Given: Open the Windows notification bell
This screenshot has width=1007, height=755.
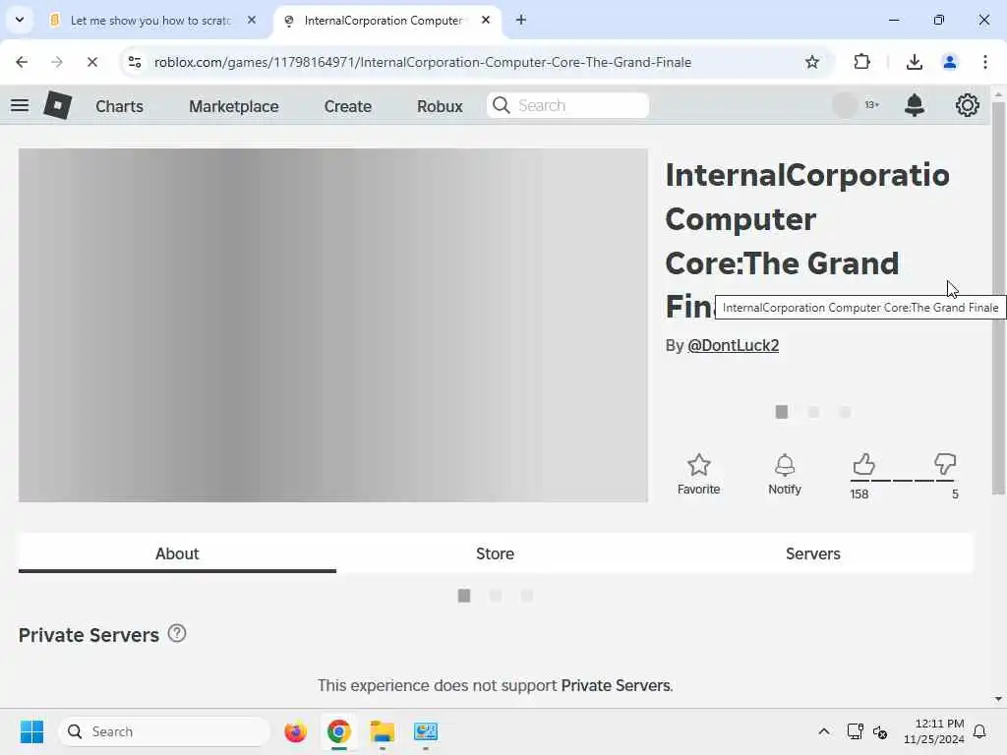Looking at the screenshot, I should point(979,731).
